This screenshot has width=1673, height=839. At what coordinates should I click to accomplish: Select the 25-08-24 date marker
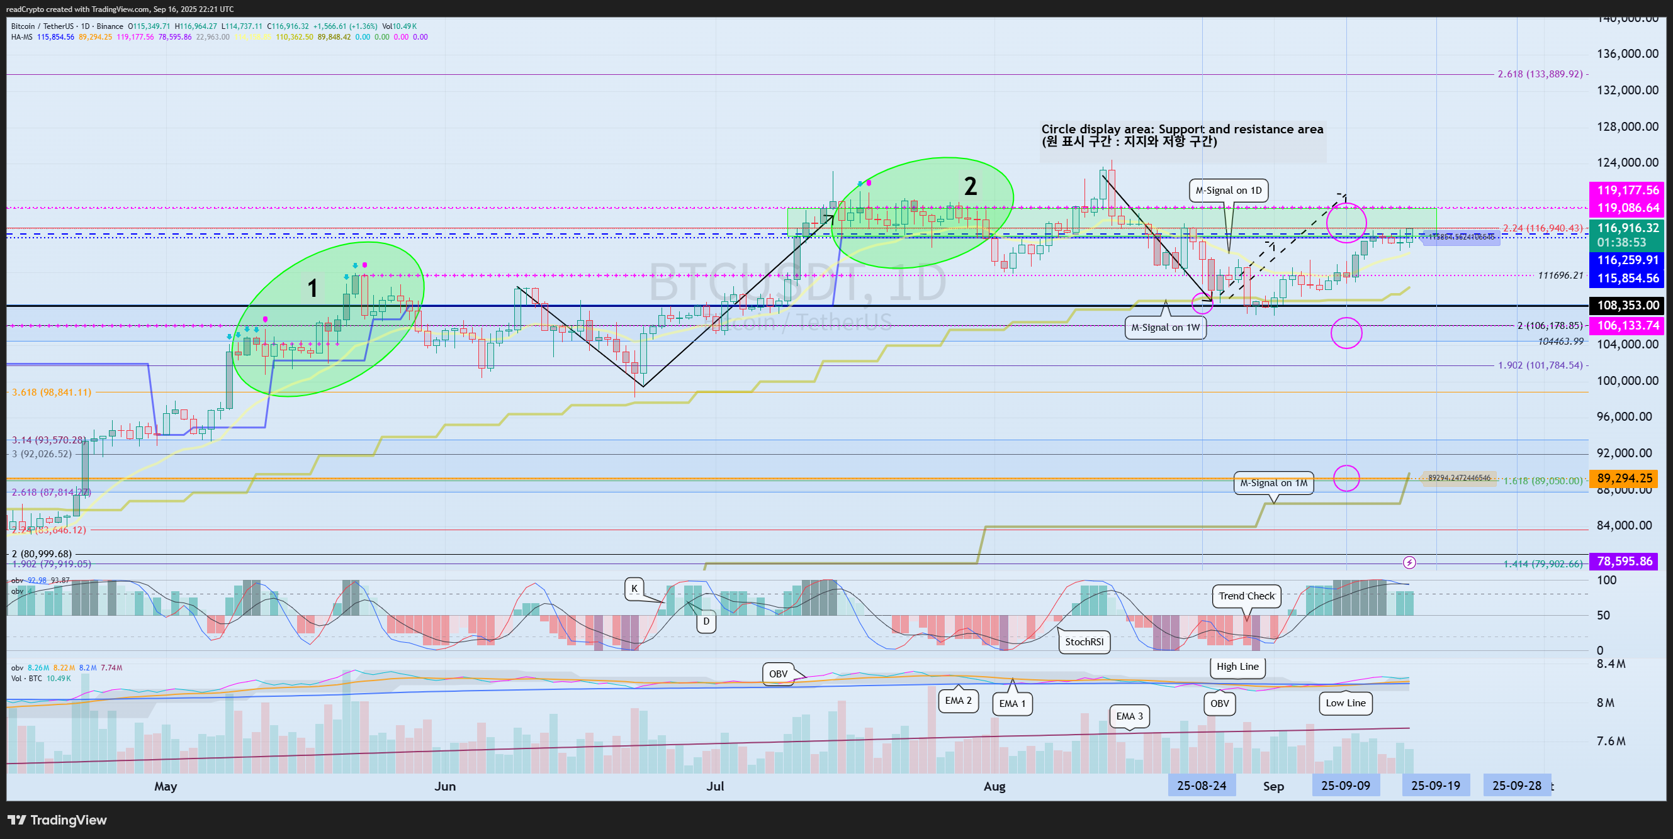(1202, 786)
